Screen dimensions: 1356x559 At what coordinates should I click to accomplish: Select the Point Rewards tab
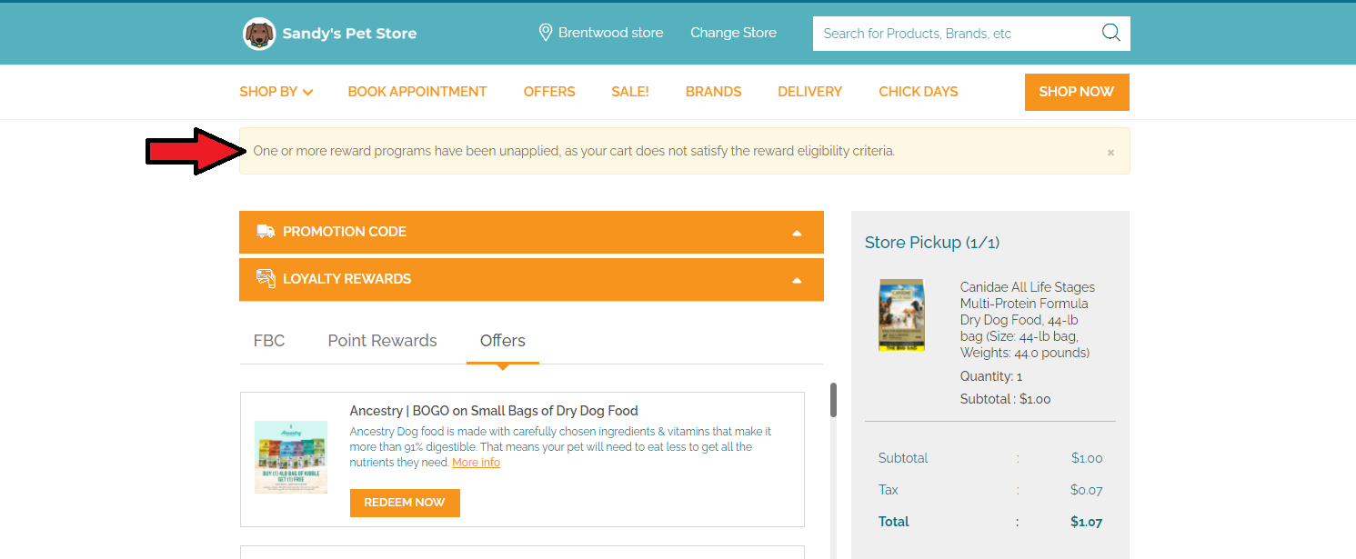point(382,341)
